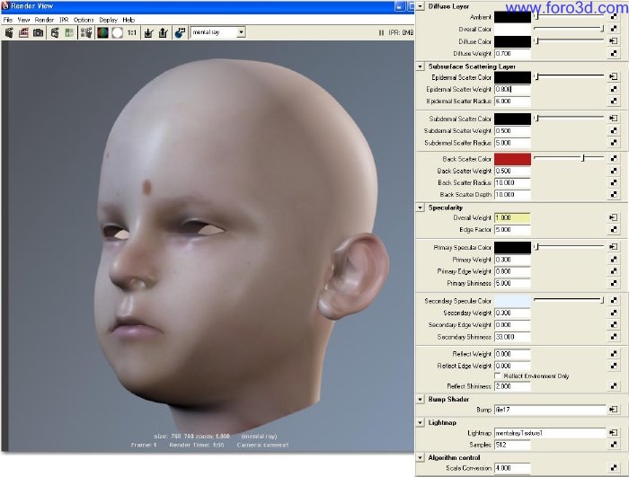Display alpha channel with the white circle icon
The width and height of the screenshot is (629, 477).
pyautogui.click(x=117, y=32)
